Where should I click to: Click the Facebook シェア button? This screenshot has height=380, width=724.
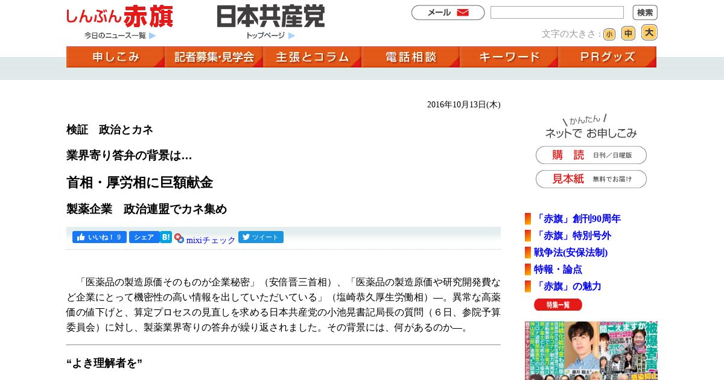tap(144, 237)
